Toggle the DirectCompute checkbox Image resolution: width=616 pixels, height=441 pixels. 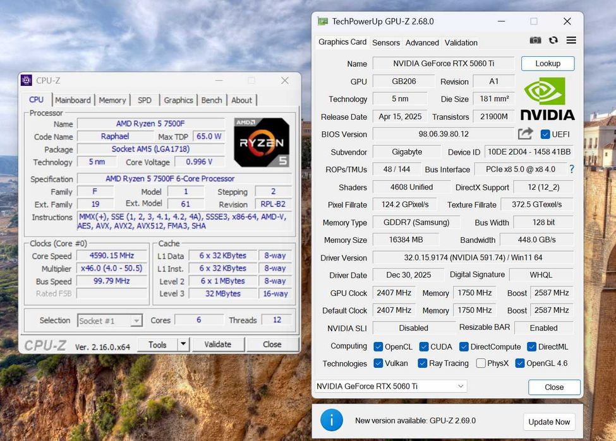tap(464, 347)
